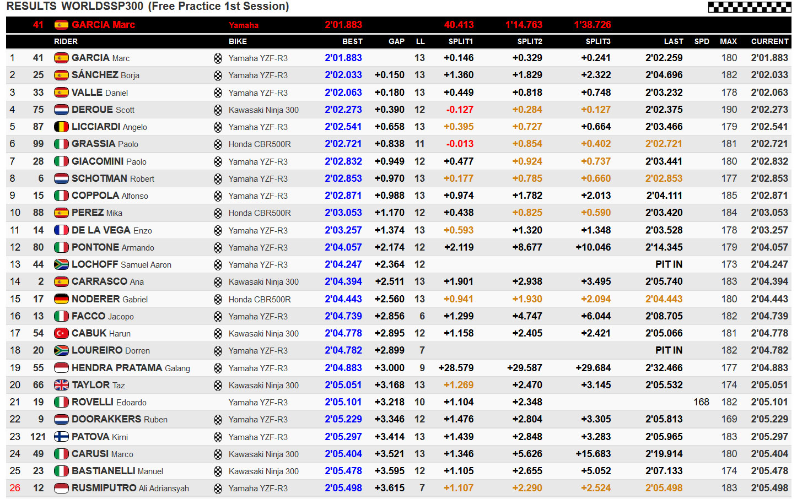Click the RIDER column header
Viewport: 797px width, 499px height.
[66, 41]
